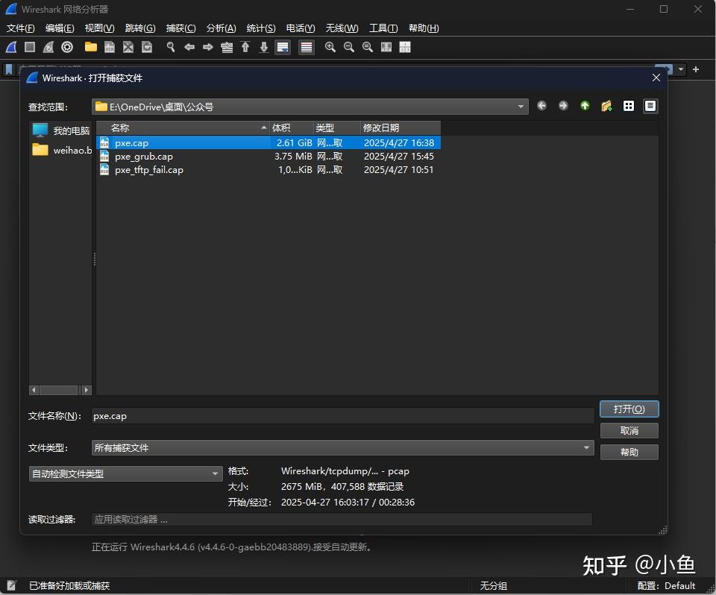Image resolution: width=716 pixels, height=595 pixels.
Task: Click the Zoom in toolbar icon
Action: click(330, 47)
